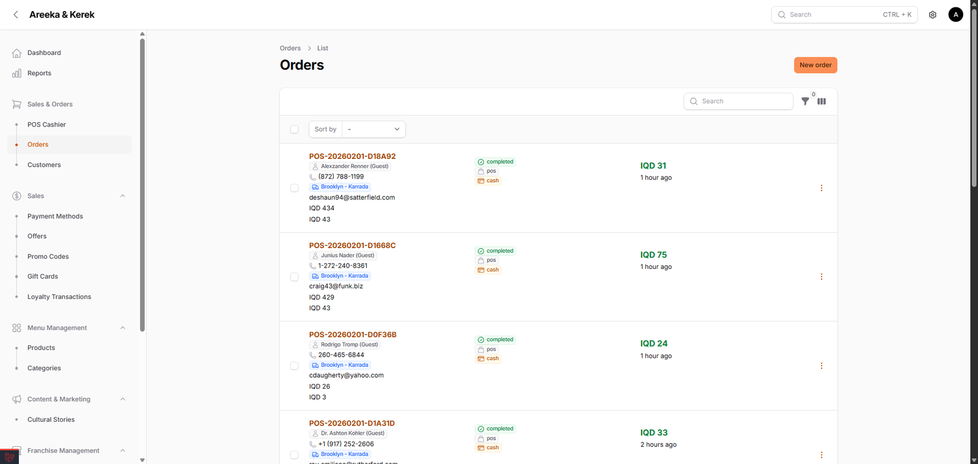978x464 pixels.
Task: Click the IQD 75 total amount
Action: (653, 255)
